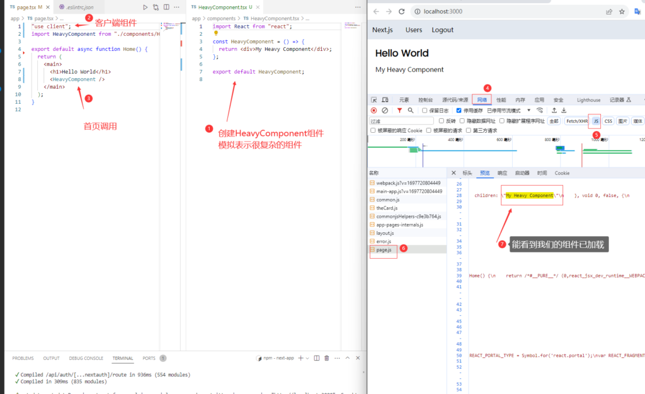
Task: Go back in the browser
Action: (376, 11)
